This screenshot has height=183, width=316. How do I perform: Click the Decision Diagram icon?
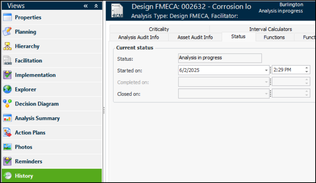pyautogui.click(x=8, y=104)
